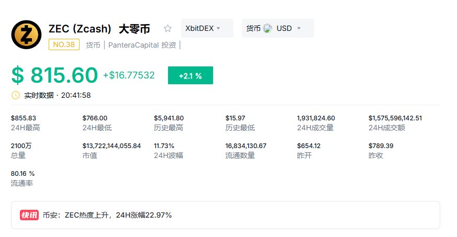Open the PanteraCapital 投资 tag
The height and width of the screenshot is (237, 457).
(x=142, y=45)
